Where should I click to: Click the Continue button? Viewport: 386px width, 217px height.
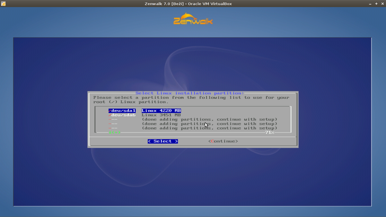[x=223, y=141]
